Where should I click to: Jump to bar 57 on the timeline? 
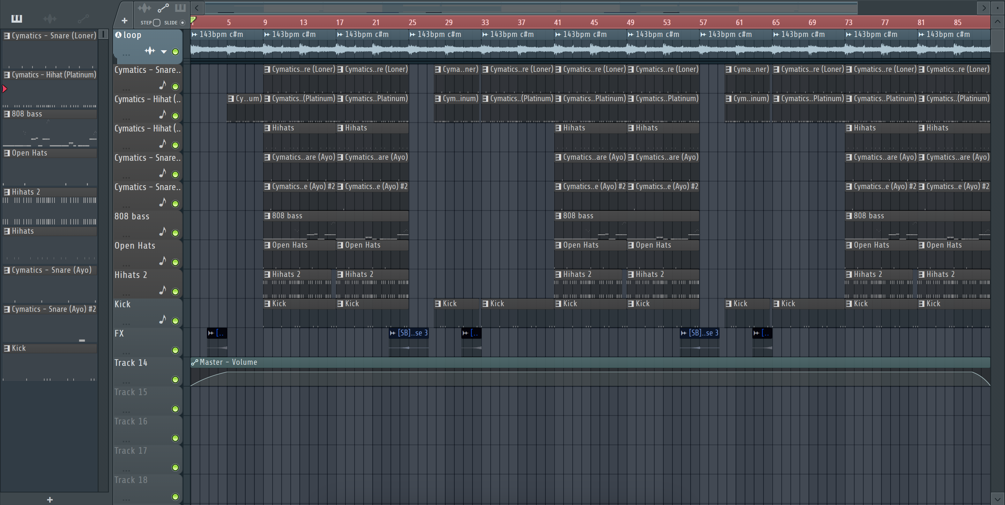pyautogui.click(x=703, y=23)
